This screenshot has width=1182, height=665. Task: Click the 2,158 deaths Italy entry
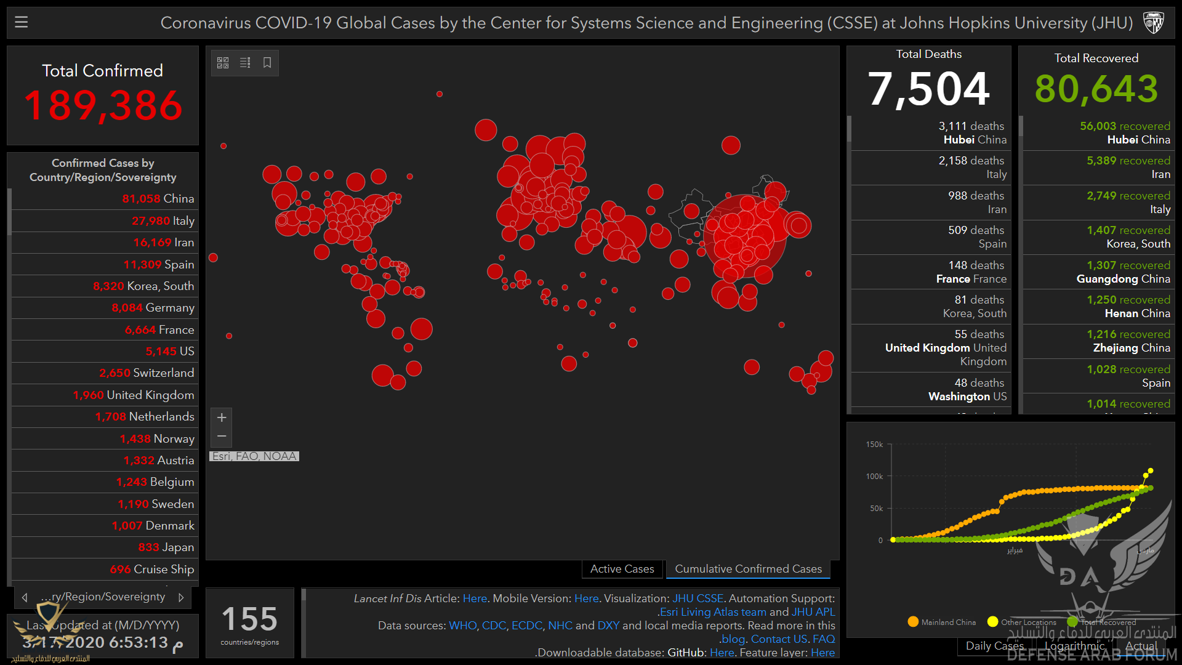(930, 167)
